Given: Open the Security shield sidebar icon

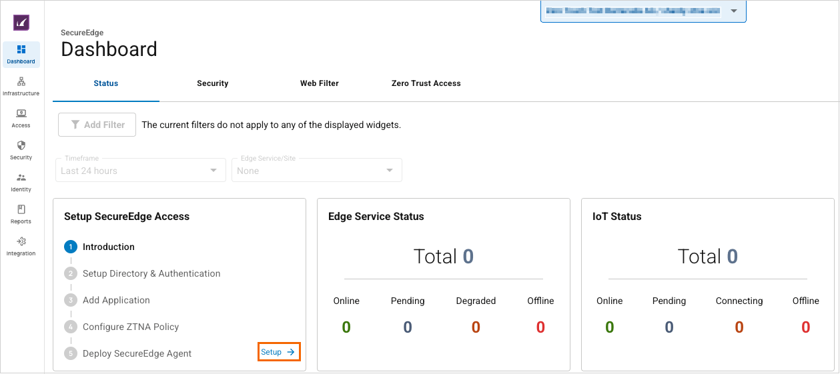Looking at the screenshot, I should pos(21,150).
